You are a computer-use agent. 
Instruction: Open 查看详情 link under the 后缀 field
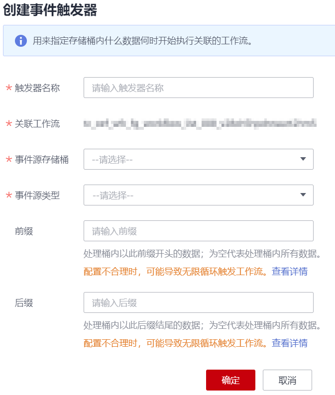[290, 343]
